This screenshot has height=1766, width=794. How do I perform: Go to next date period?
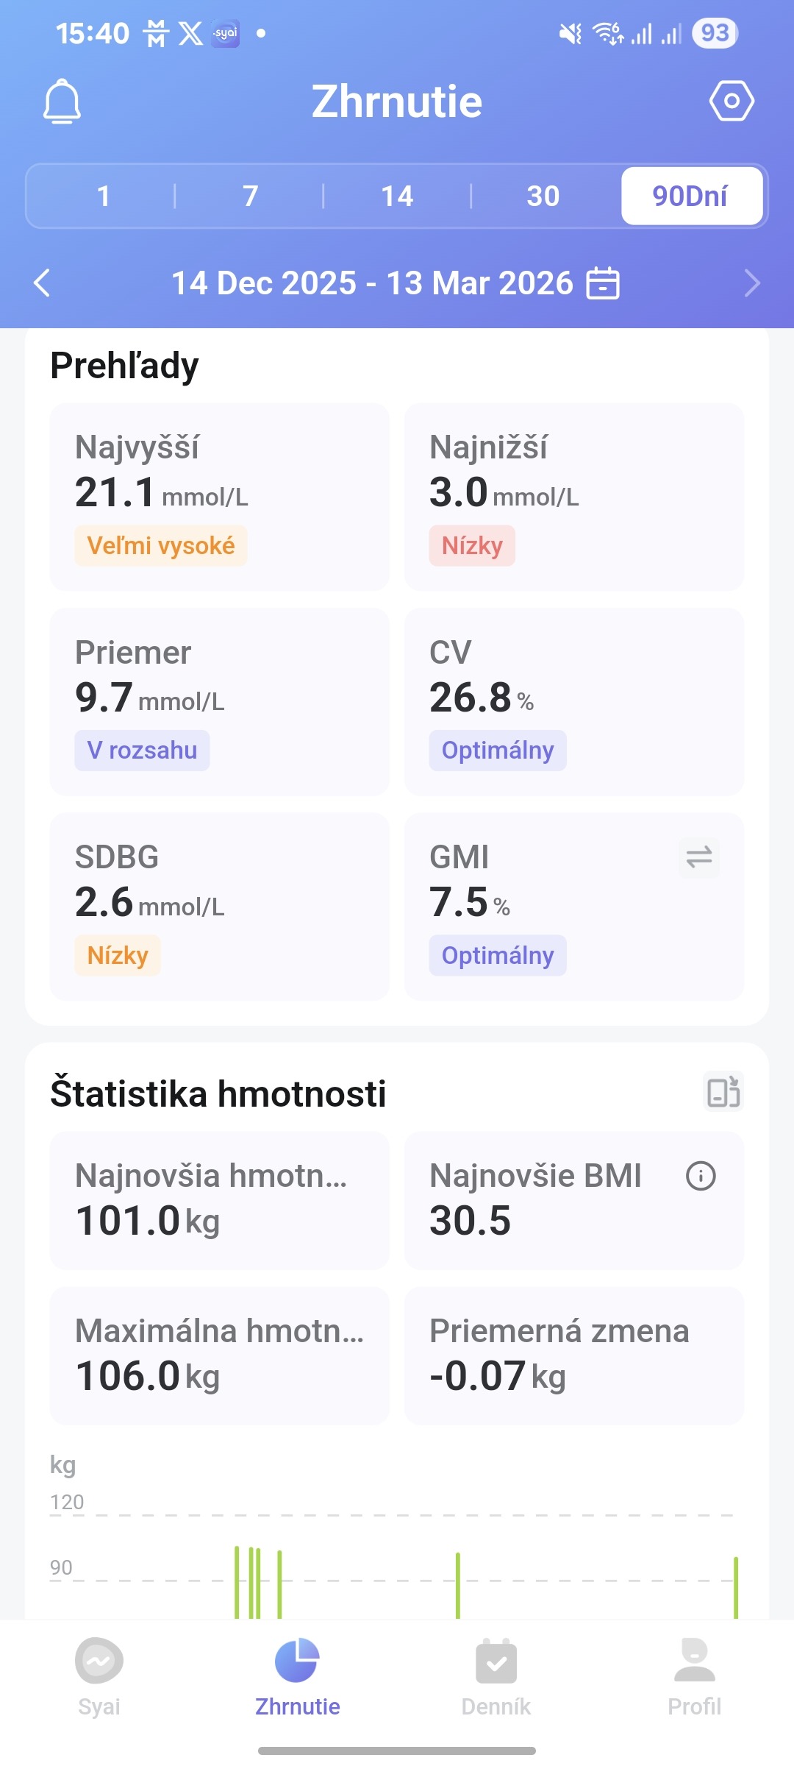[751, 283]
